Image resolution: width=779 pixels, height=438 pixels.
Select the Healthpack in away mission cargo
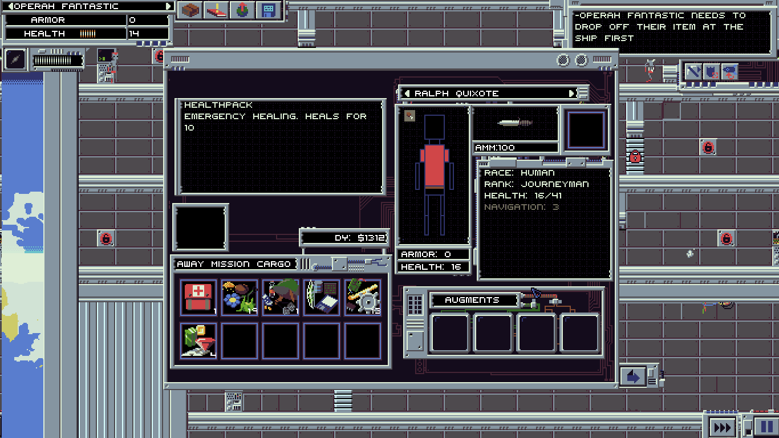point(198,297)
